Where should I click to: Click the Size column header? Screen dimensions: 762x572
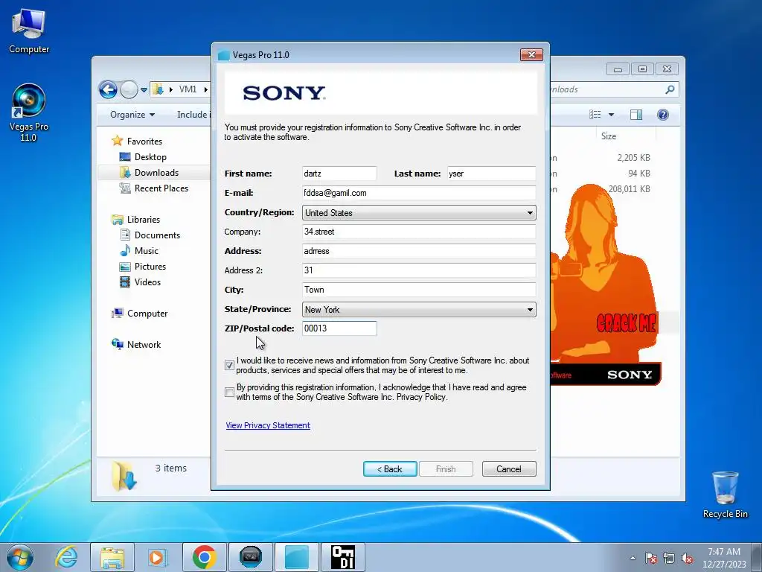coord(609,136)
